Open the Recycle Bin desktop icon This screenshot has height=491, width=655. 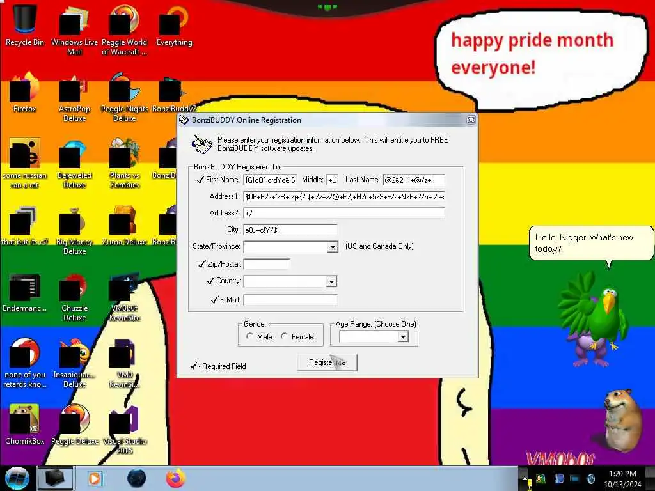pyautogui.click(x=25, y=25)
